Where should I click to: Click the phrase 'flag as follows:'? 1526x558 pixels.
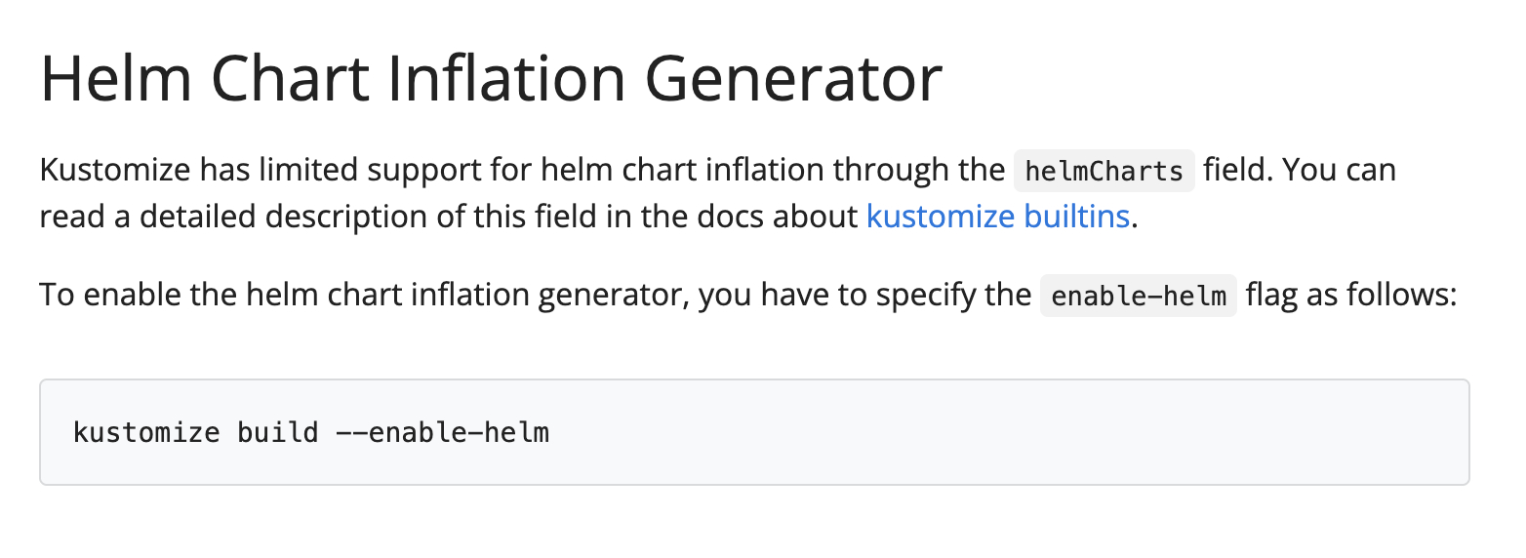coord(1350,295)
